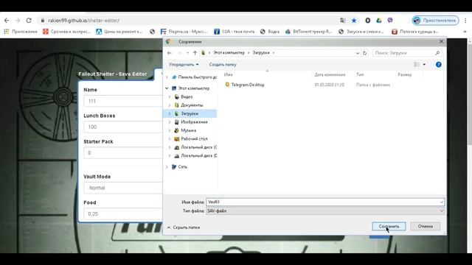This screenshot has width=472, height=265.
Task: Select Рабочий стол in tree
Action: pyautogui.click(x=191, y=139)
